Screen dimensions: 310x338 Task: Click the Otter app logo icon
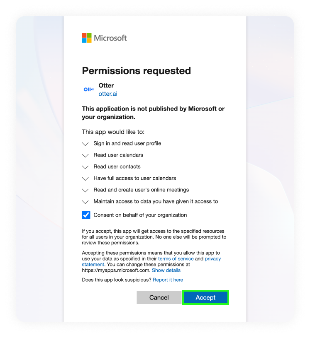pos(88,89)
